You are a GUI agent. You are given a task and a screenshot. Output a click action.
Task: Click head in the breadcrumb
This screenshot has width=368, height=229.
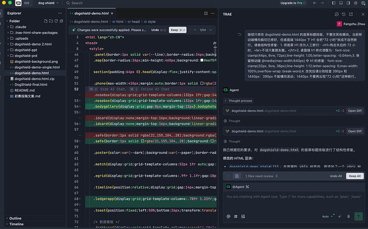click(135, 21)
